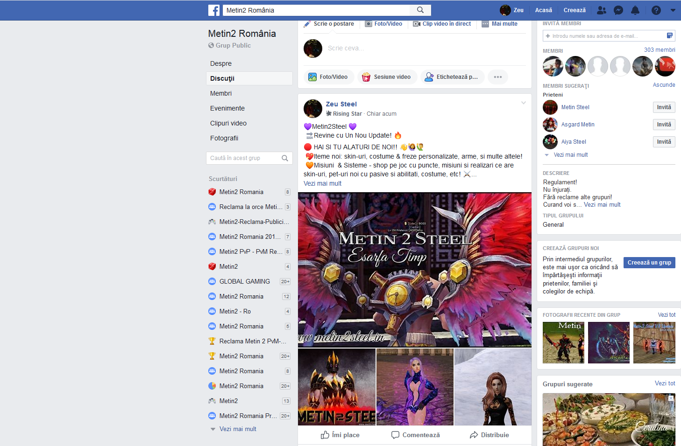The width and height of the screenshot is (681, 446).
Task: Like the post with Îmi place
Action: [x=340, y=435]
